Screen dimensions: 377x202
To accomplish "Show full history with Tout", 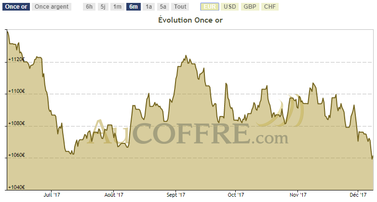I will point(180,7).
